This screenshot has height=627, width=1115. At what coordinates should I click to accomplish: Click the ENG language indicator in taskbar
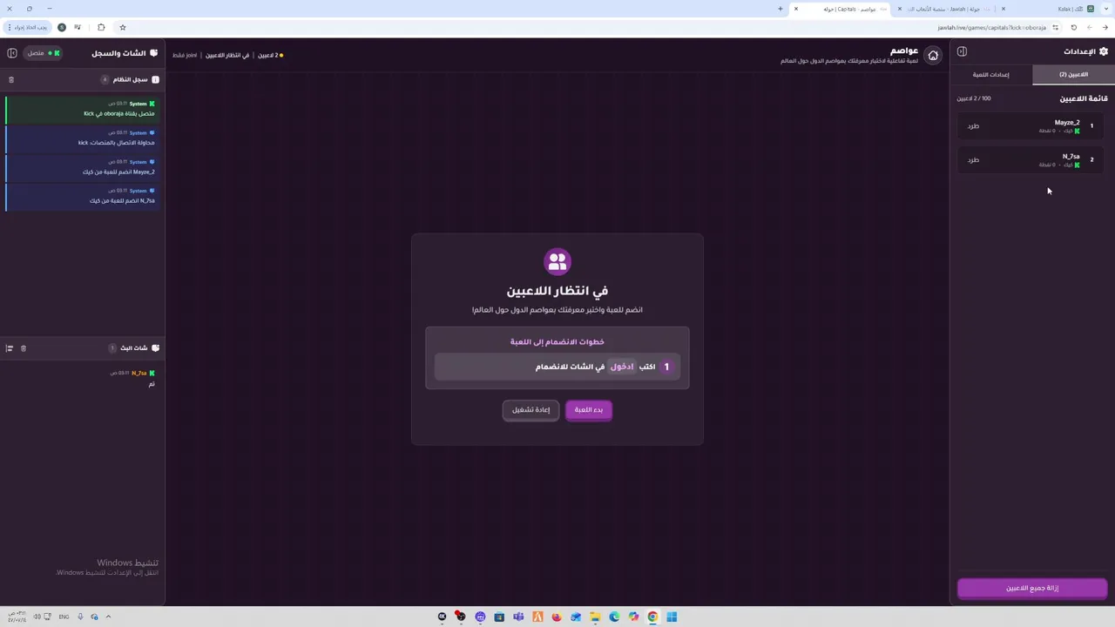point(64,617)
